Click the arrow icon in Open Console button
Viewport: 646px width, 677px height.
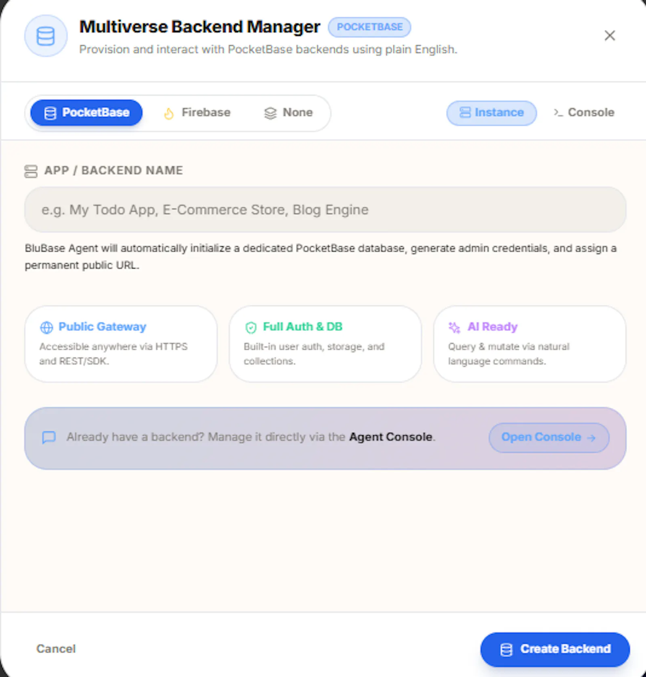(x=591, y=438)
